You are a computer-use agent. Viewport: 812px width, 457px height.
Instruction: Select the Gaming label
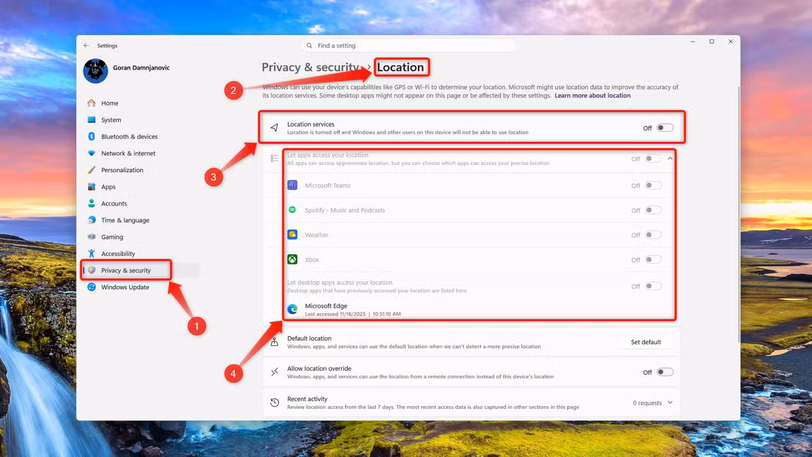coord(112,237)
